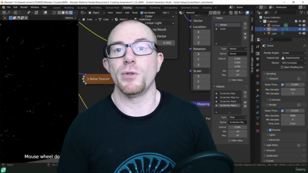Open the Physics properties icon

[x=258, y=107]
